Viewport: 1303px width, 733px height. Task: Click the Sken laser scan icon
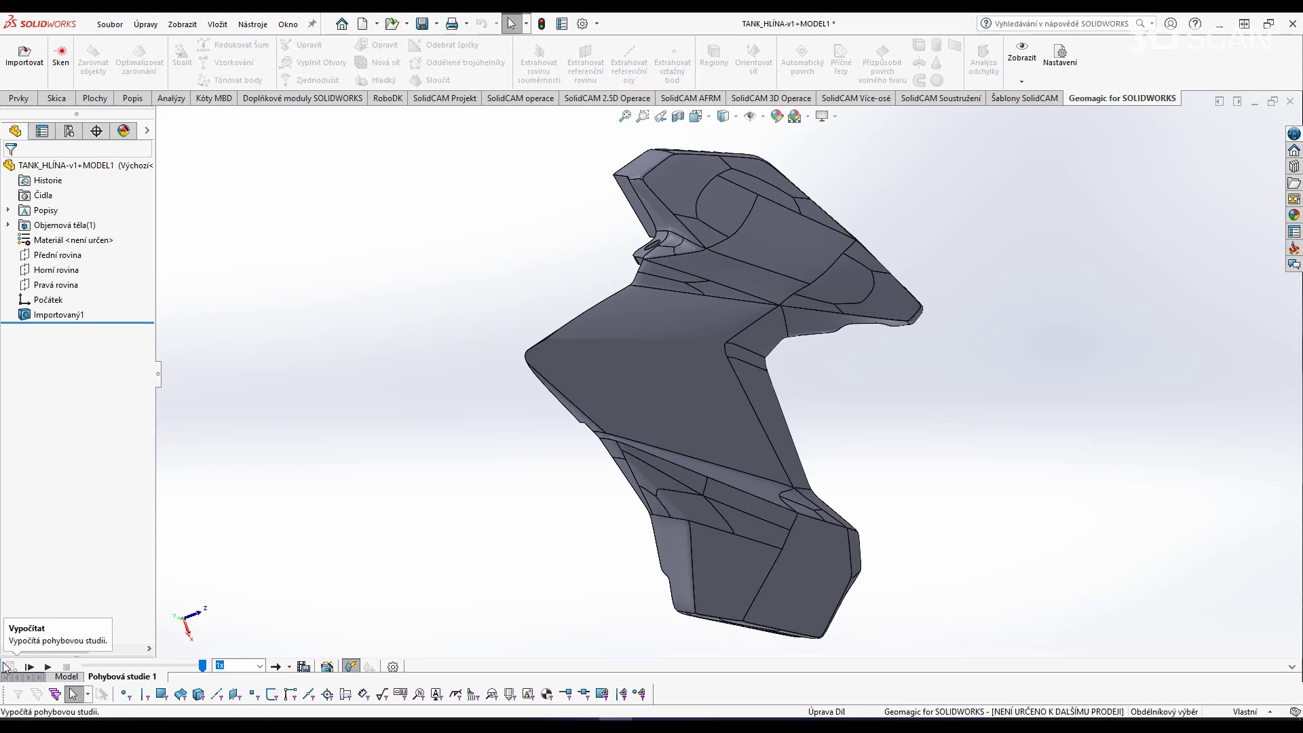coord(60,52)
